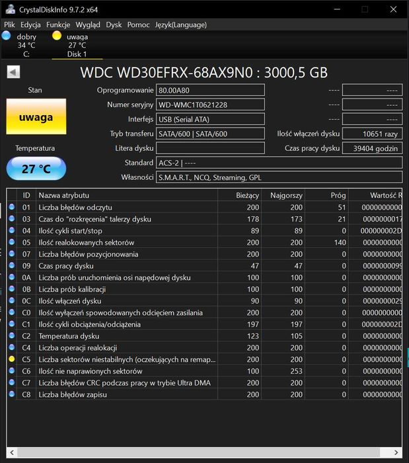Click the blue status dot for attribute C8
Image resolution: width=409 pixels, height=463 pixels.
(12, 394)
